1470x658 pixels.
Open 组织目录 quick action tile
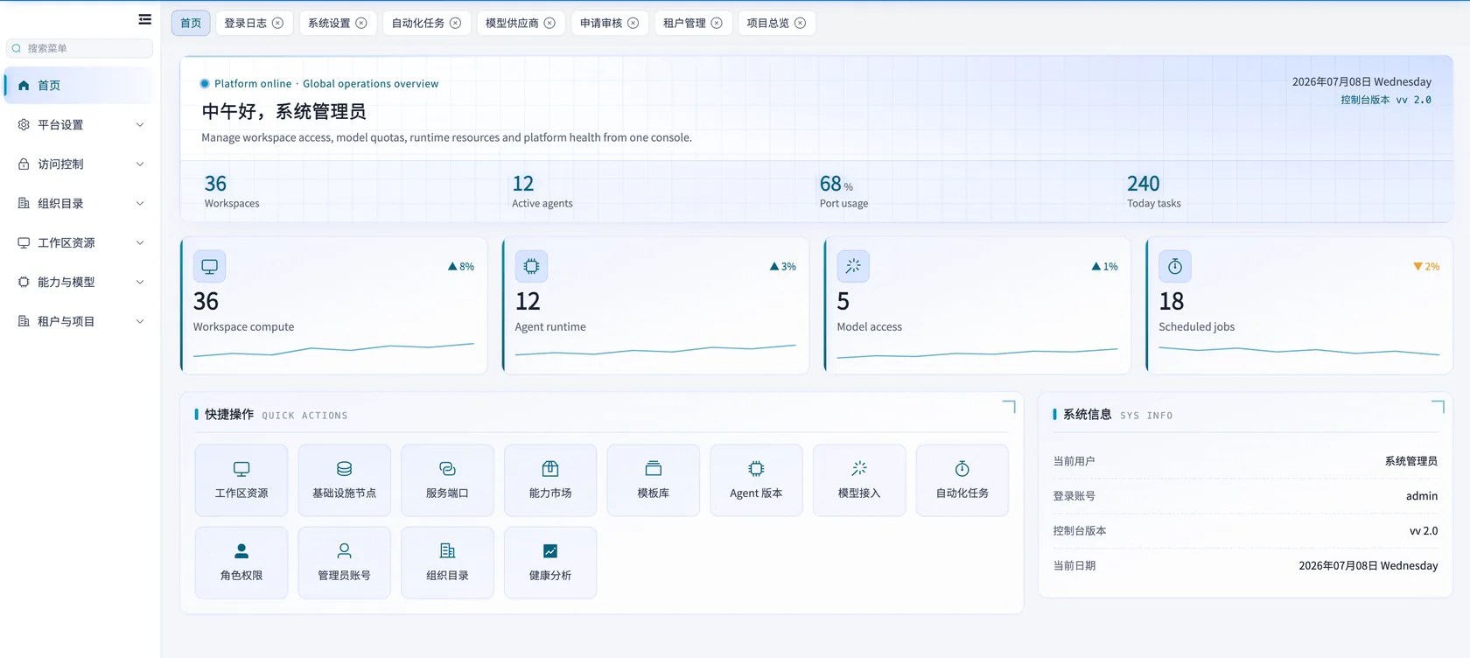click(447, 563)
